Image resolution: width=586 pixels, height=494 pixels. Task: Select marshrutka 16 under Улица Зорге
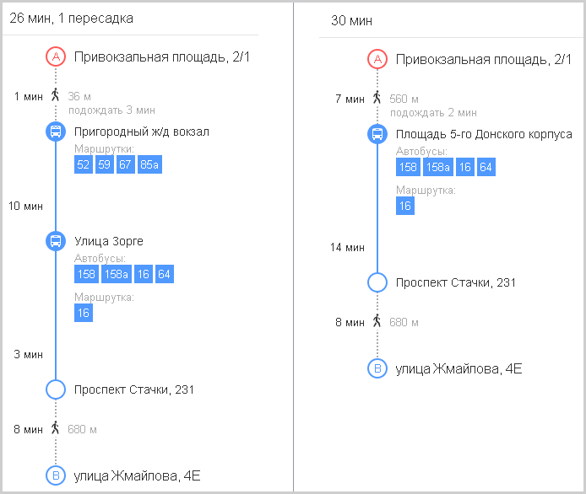pos(84,313)
